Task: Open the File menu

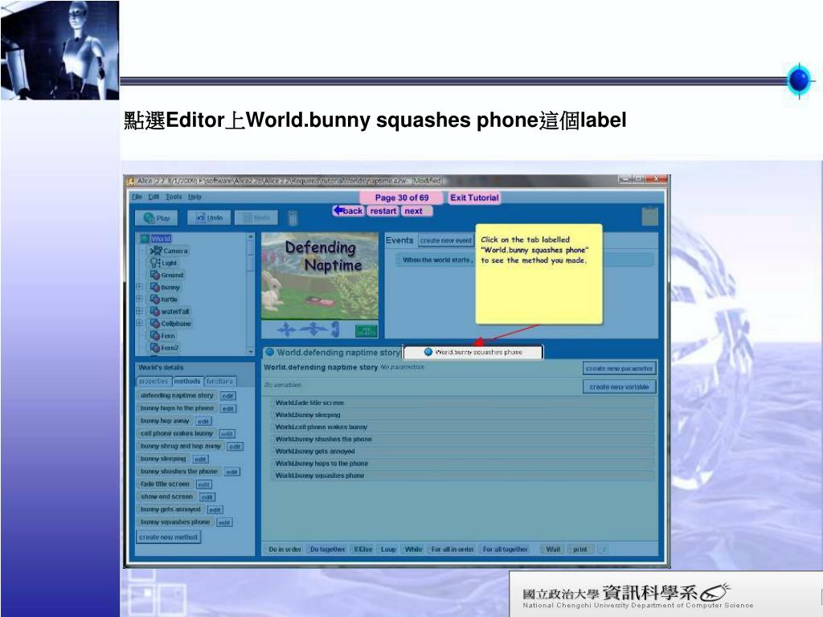Action: [137, 197]
